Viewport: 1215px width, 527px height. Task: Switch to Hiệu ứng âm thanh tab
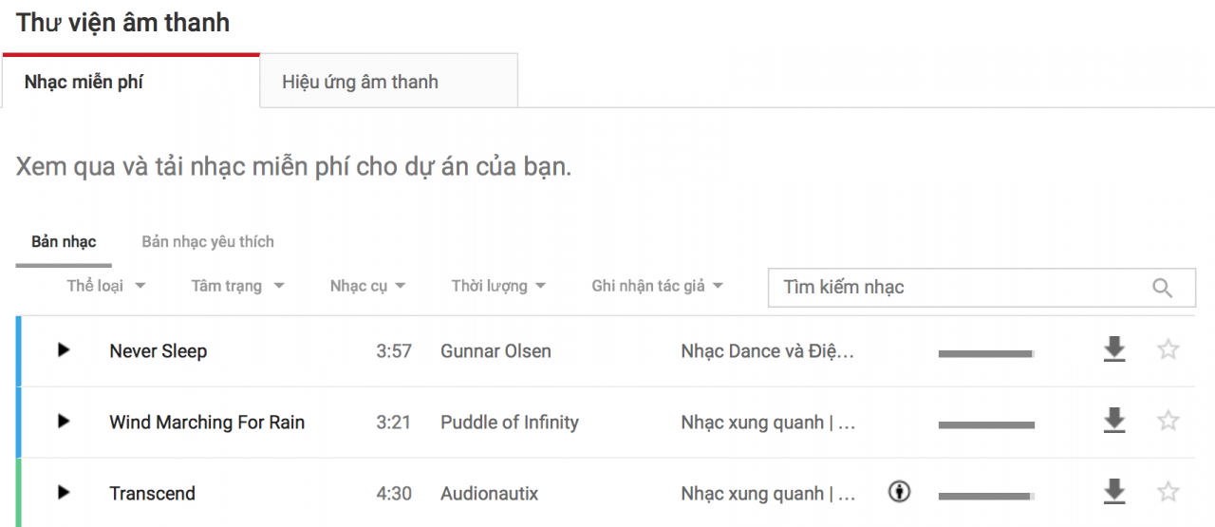click(361, 82)
